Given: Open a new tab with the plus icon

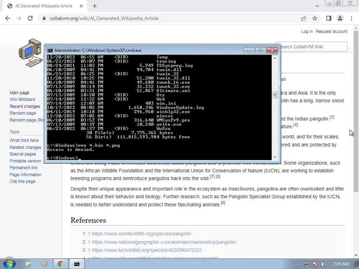Looking at the screenshot, I should 95,6.
